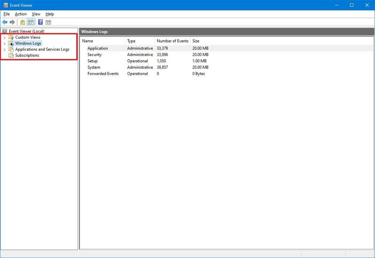The image size is (375, 258).
Task: Expand the Custom Views node
Action: pos(4,37)
